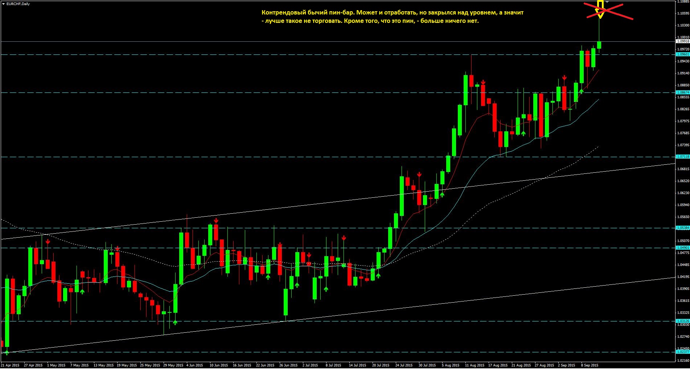Click the EURCHF,Daily chart title
The width and height of the screenshot is (690, 369).
point(18,4)
